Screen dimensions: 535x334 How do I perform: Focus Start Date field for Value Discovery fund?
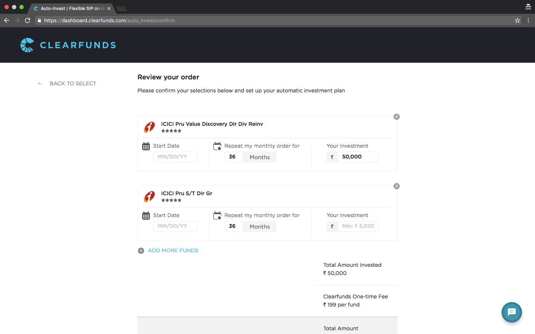tap(175, 157)
